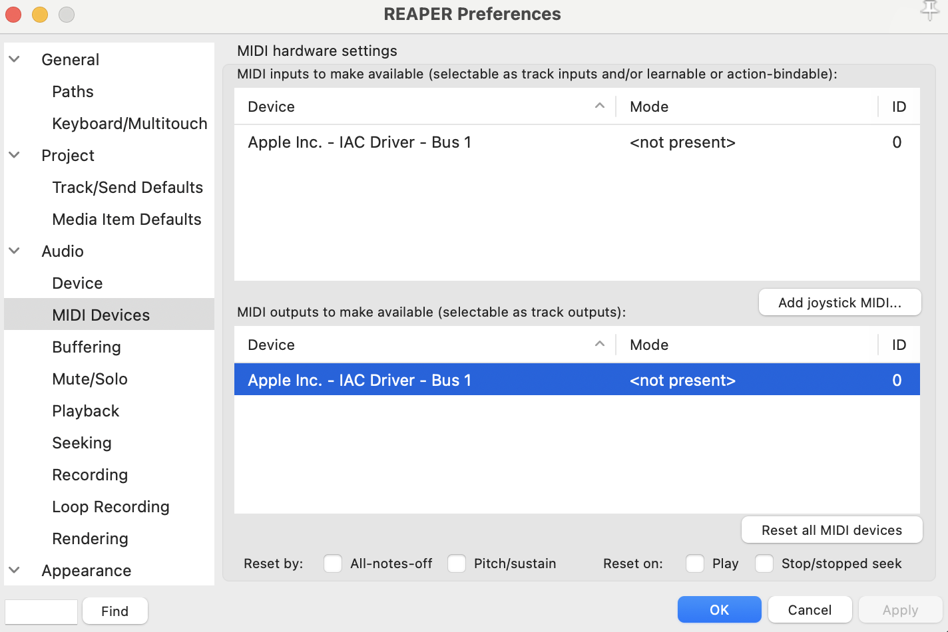The image size is (948, 632).
Task: Click the Mode column header in MIDI inputs
Action: point(649,106)
